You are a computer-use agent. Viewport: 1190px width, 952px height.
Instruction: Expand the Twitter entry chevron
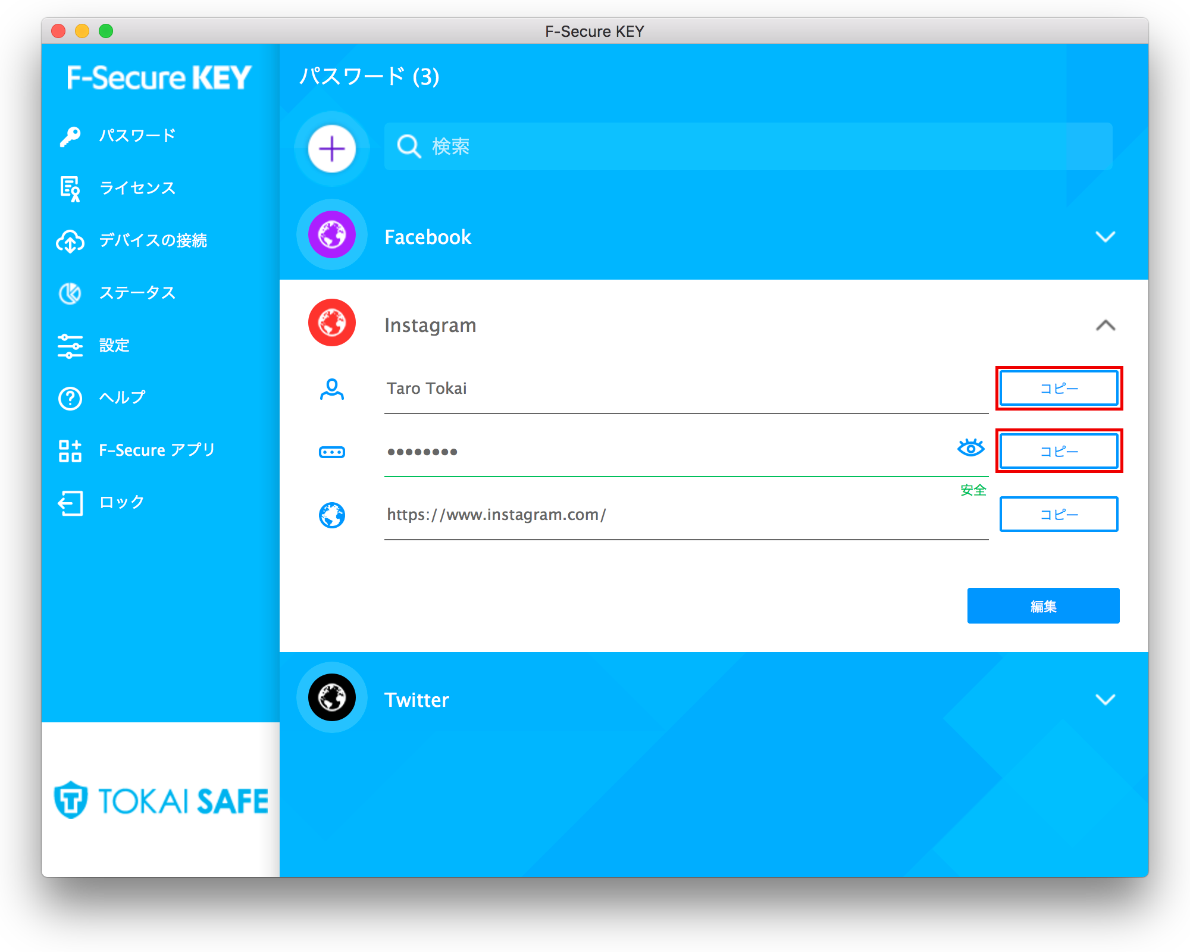(1106, 700)
